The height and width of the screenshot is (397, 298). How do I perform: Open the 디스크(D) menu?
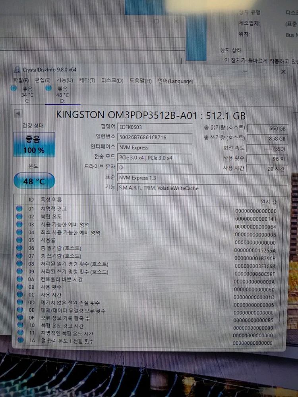(x=112, y=81)
